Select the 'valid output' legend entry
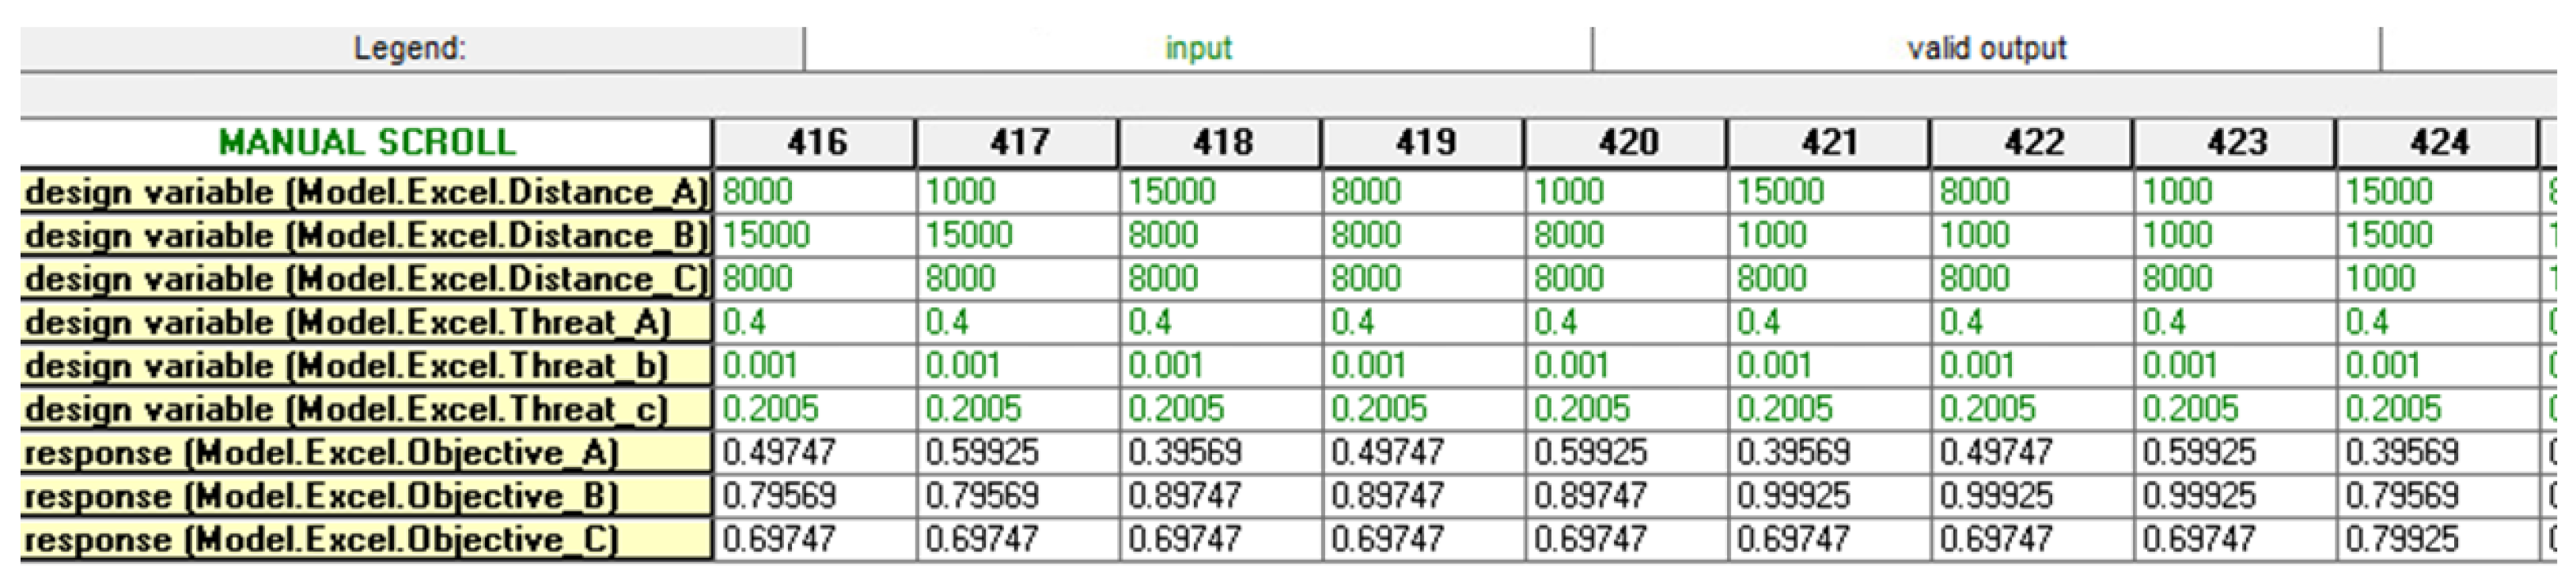The image size is (2576, 584). click(1986, 48)
